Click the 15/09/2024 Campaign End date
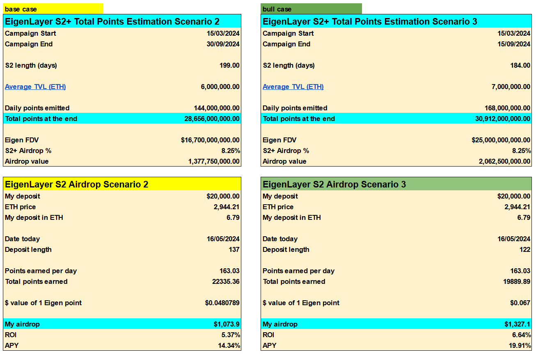Viewport: 536px width, 354px height. [x=514, y=44]
